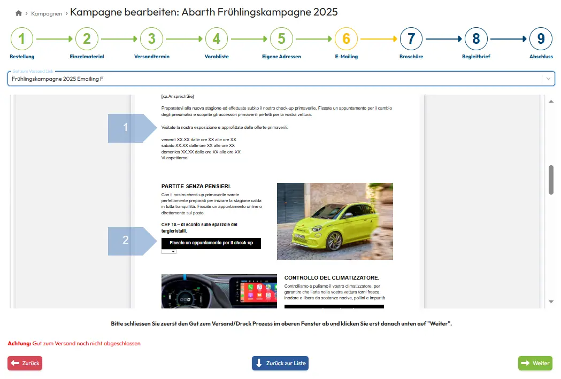This screenshot has width=561, height=379.
Task: Jump to step 1 Bestellung
Action: (22, 38)
